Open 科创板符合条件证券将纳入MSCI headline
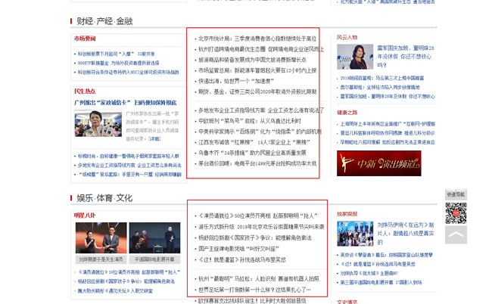The width and height of the screenshot is (492, 304). (x=129, y=72)
